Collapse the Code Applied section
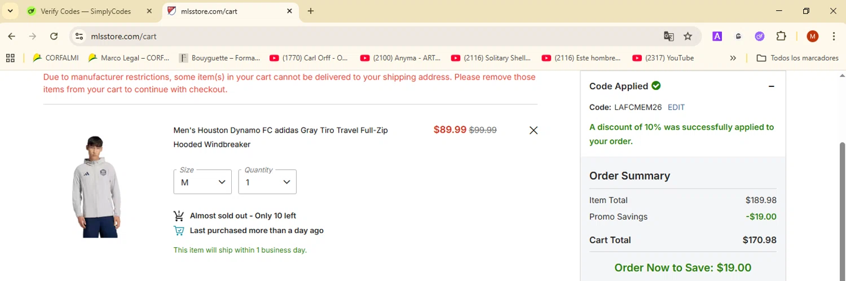 [x=771, y=86]
